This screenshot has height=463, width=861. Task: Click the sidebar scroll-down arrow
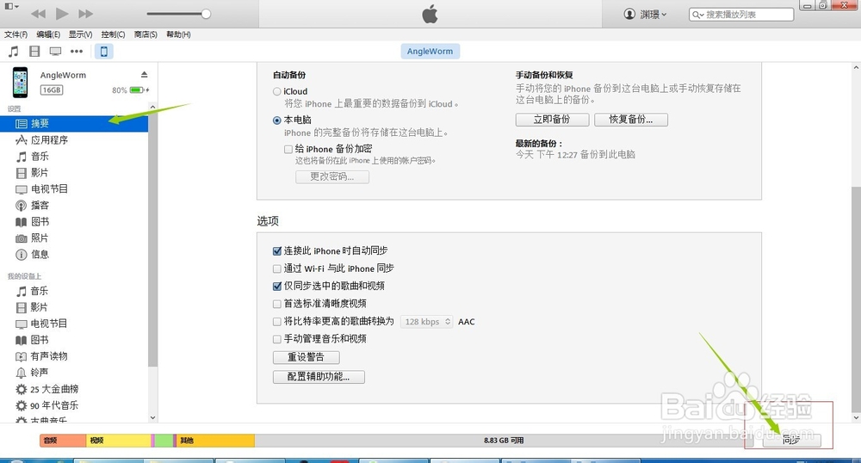click(x=152, y=417)
